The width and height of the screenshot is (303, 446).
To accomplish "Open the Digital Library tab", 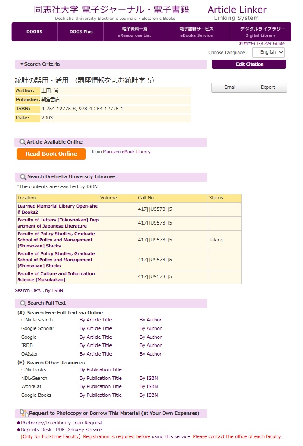I will click(260, 32).
